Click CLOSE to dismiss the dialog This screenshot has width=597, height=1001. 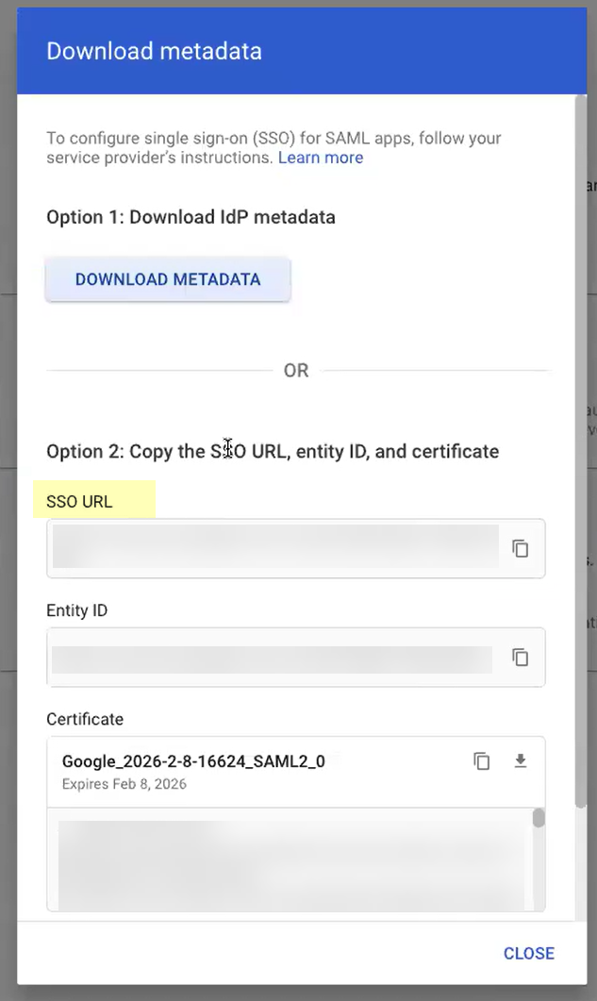529,953
